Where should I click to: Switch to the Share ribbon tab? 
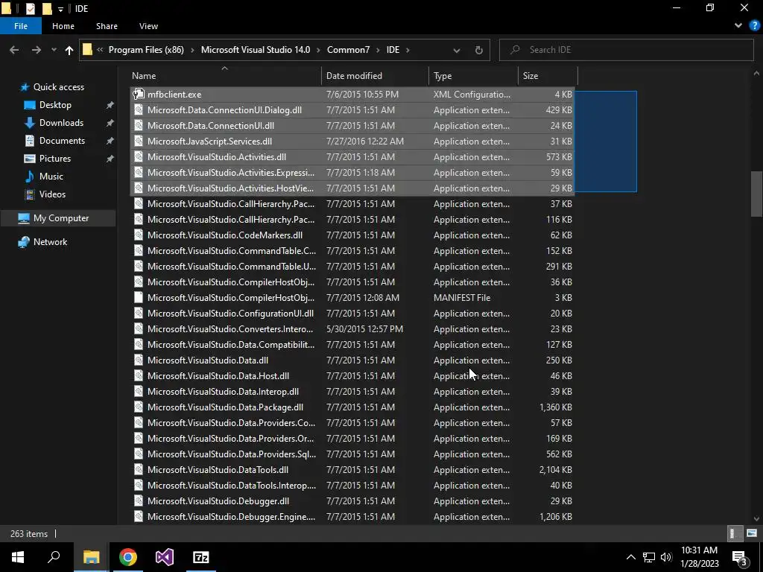coord(107,26)
